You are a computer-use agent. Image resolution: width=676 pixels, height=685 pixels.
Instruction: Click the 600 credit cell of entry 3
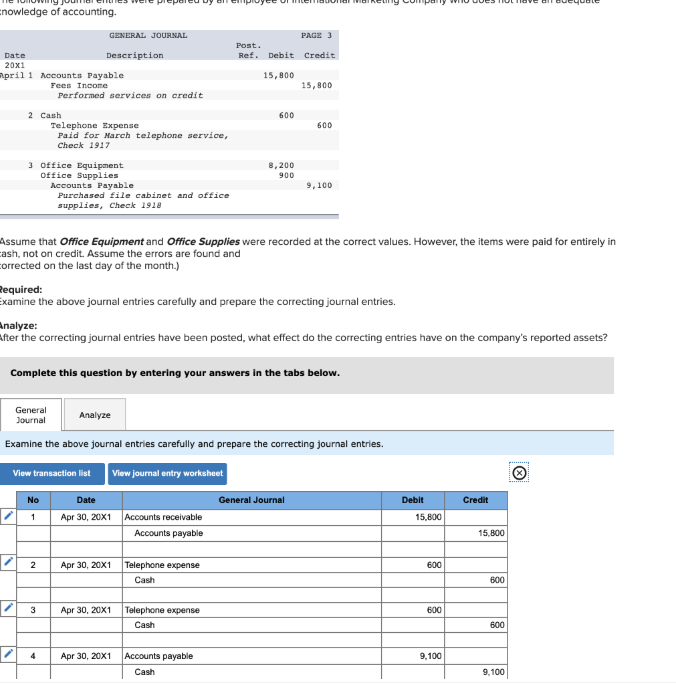476,625
